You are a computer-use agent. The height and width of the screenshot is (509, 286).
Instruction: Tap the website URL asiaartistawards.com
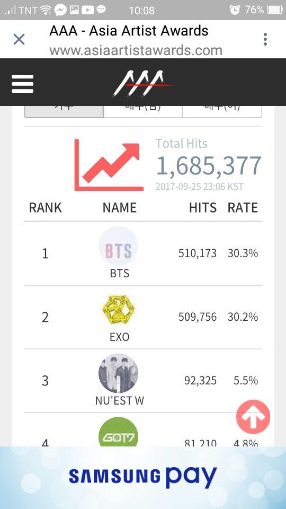click(136, 51)
